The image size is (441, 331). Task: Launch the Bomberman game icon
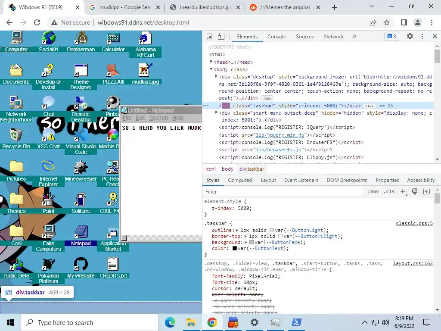click(81, 42)
